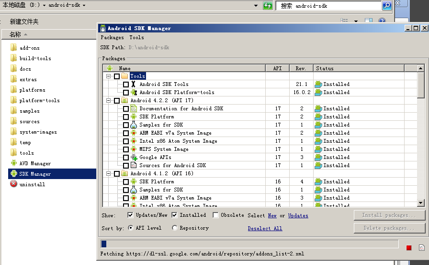The width and height of the screenshot is (429, 265).
Task: Click the Android SDK Platform-tools package icon
Action: point(134,92)
